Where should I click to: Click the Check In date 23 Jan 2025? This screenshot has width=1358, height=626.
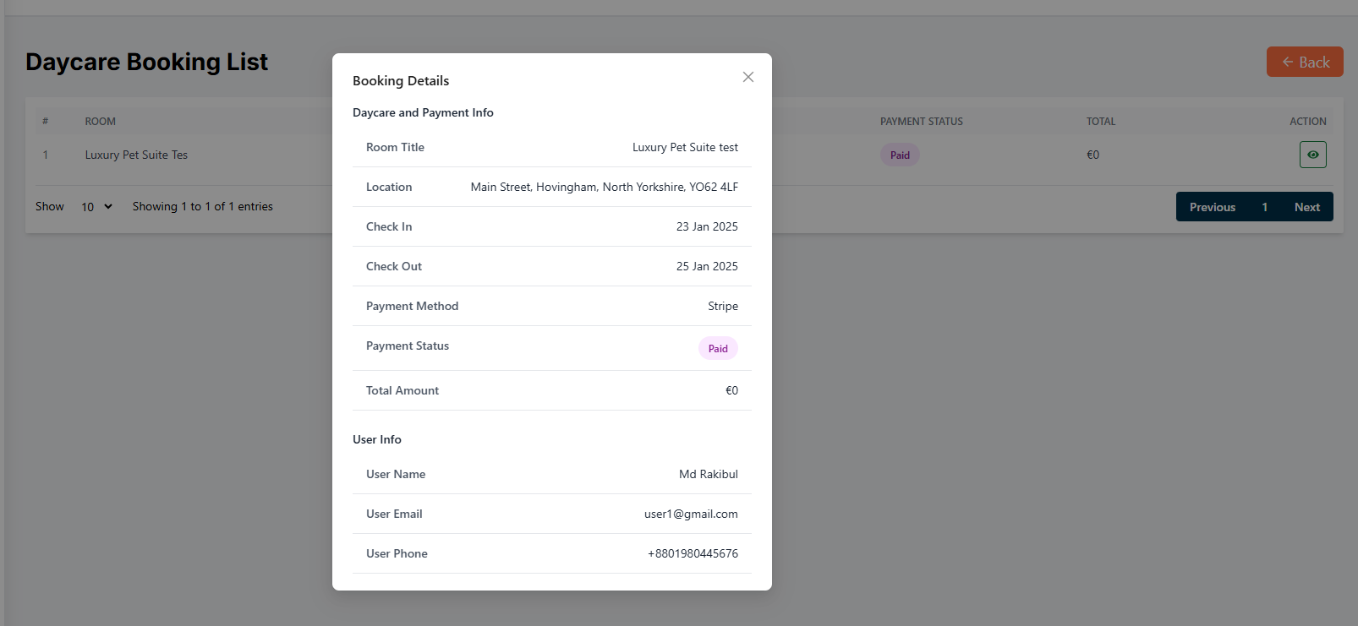pyautogui.click(x=707, y=226)
